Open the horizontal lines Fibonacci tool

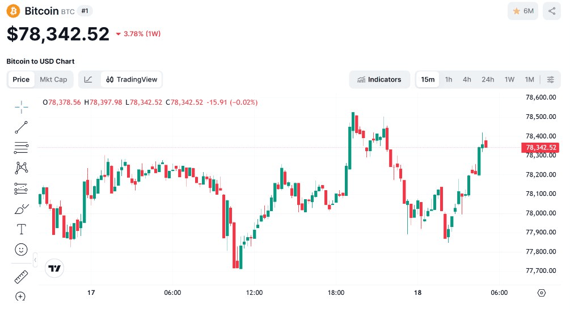(x=21, y=148)
